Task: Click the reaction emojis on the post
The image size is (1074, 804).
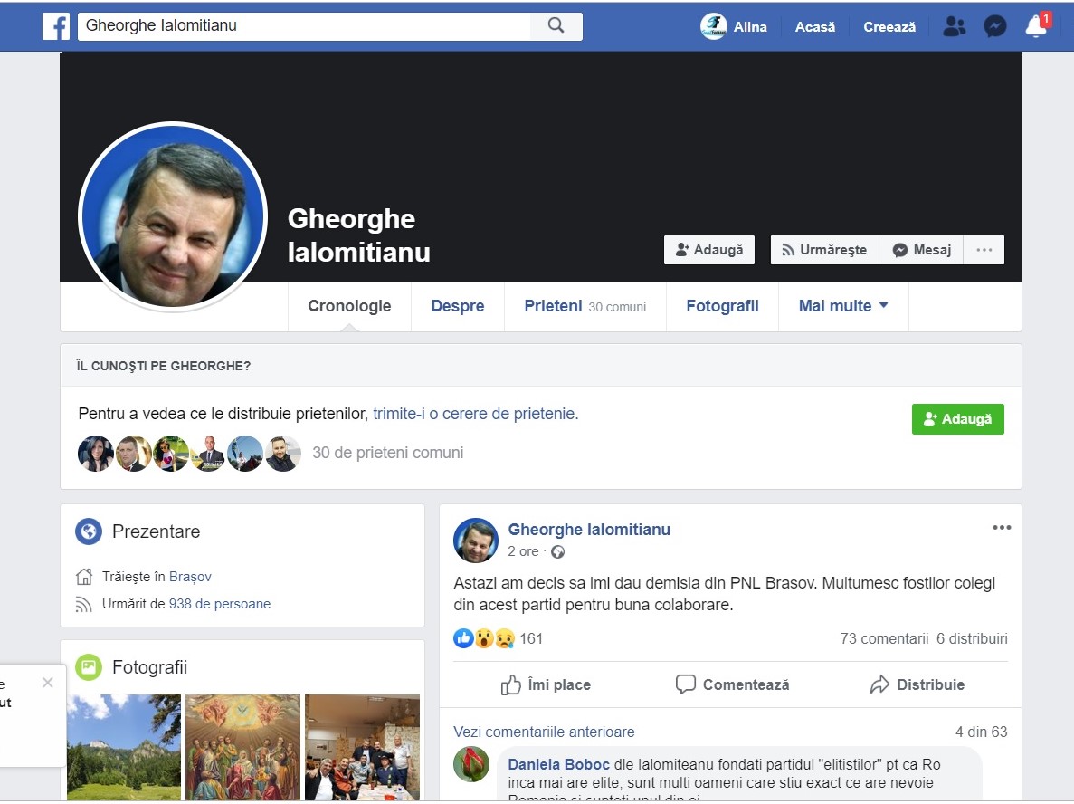Action: 484,638
